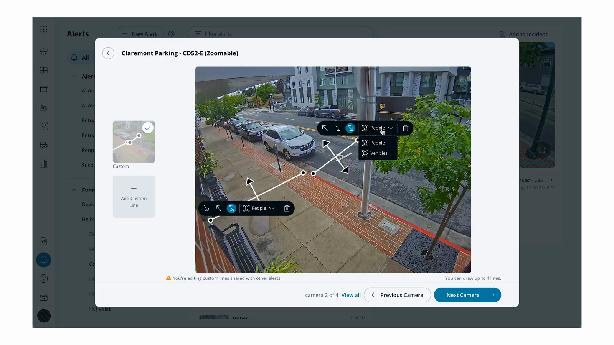The width and height of the screenshot is (614, 345).
Task: Open the lower line's People dropdown
Action: click(x=259, y=208)
